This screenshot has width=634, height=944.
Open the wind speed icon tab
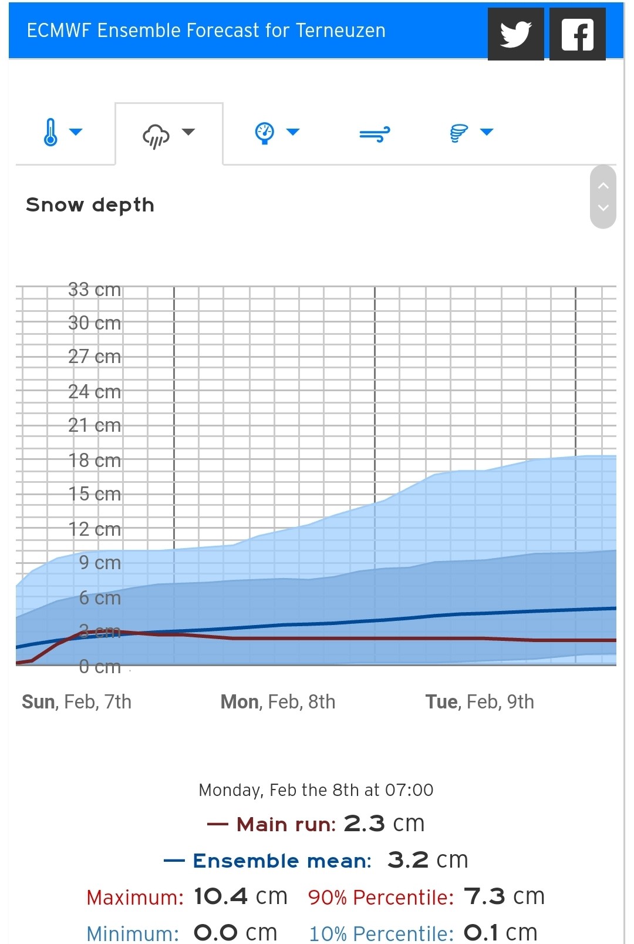tap(375, 135)
